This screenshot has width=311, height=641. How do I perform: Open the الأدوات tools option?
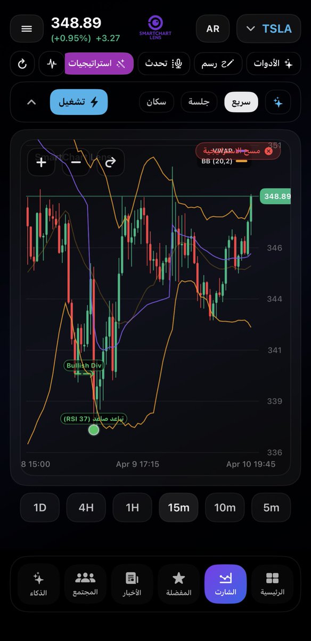[x=274, y=64]
